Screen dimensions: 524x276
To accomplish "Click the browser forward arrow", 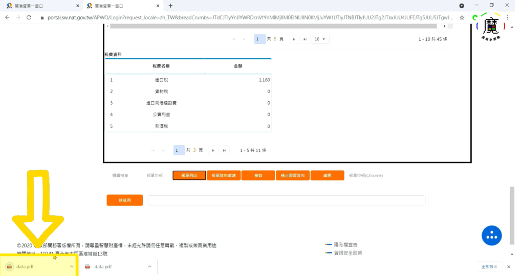I will (x=18, y=17).
